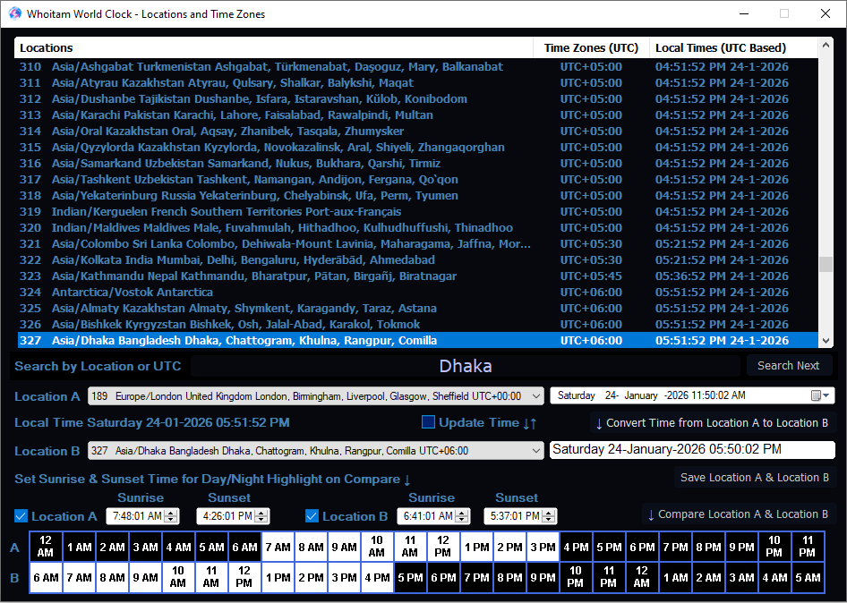The image size is (847, 603).
Task: Click up arrow on Location B Sunrise spinner
Action: pyautogui.click(x=461, y=513)
